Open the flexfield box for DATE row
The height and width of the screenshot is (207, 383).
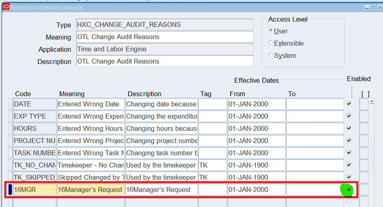(364, 104)
